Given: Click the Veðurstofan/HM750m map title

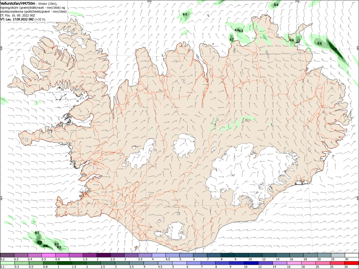Looking at the screenshot, I should coord(18,3).
